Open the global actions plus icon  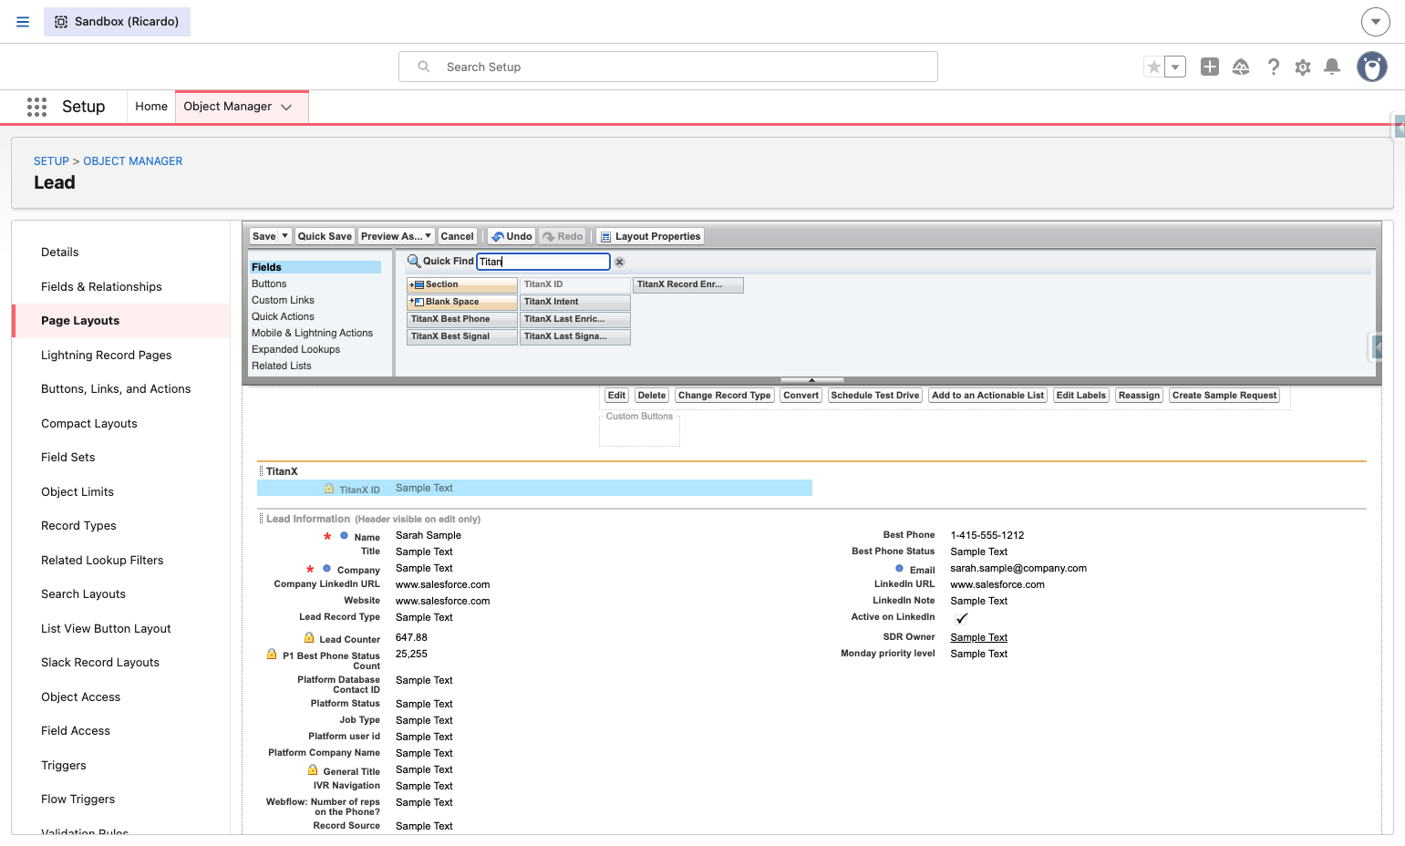click(x=1210, y=67)
